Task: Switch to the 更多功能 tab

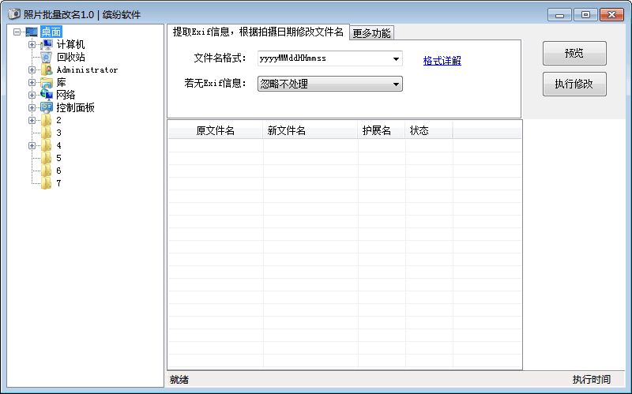Action: coord(371,32)
